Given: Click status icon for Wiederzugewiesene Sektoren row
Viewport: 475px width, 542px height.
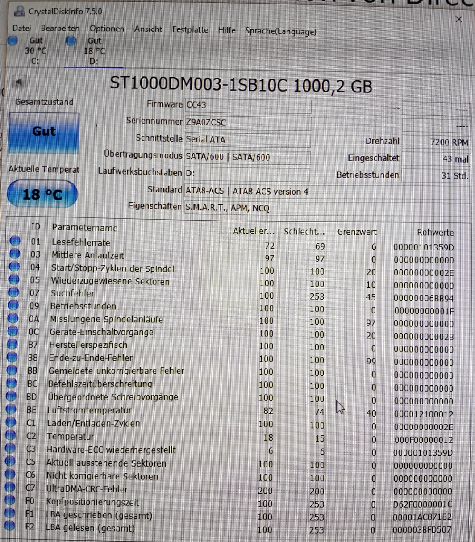Looking at the screenshot, I should click(x=14, y=280).
